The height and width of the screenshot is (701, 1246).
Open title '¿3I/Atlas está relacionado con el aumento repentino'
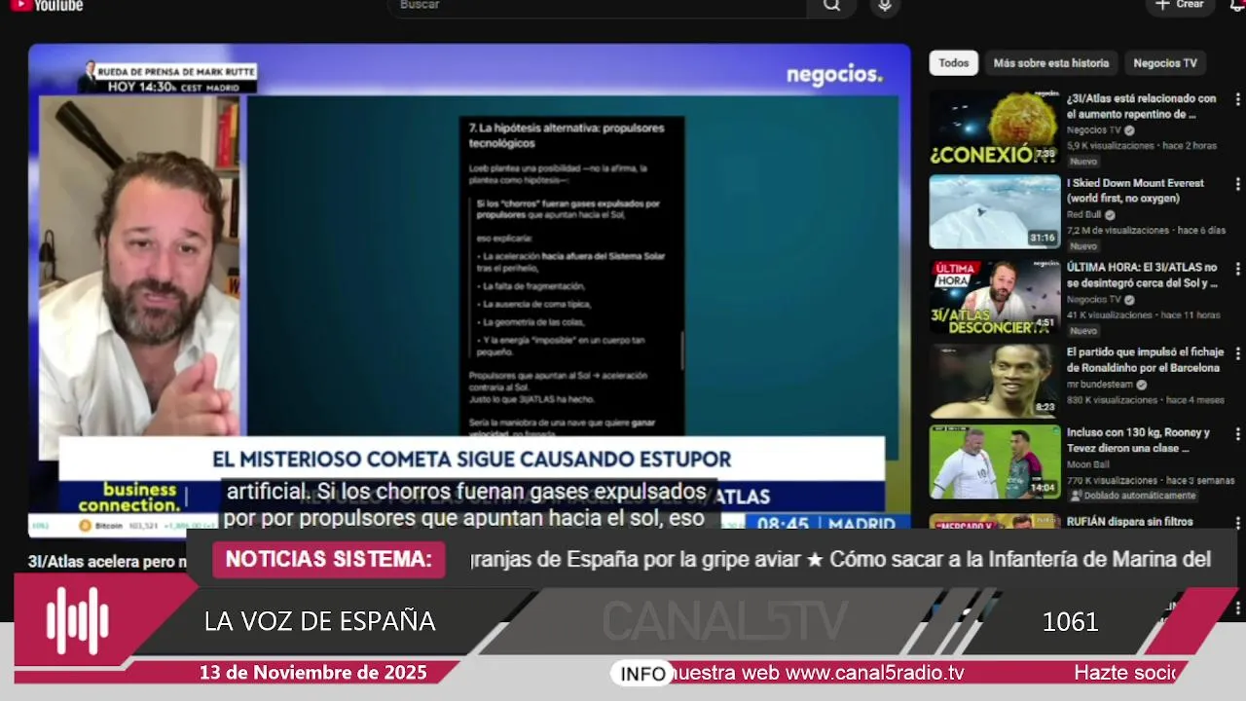click(x=1141, y=106)
